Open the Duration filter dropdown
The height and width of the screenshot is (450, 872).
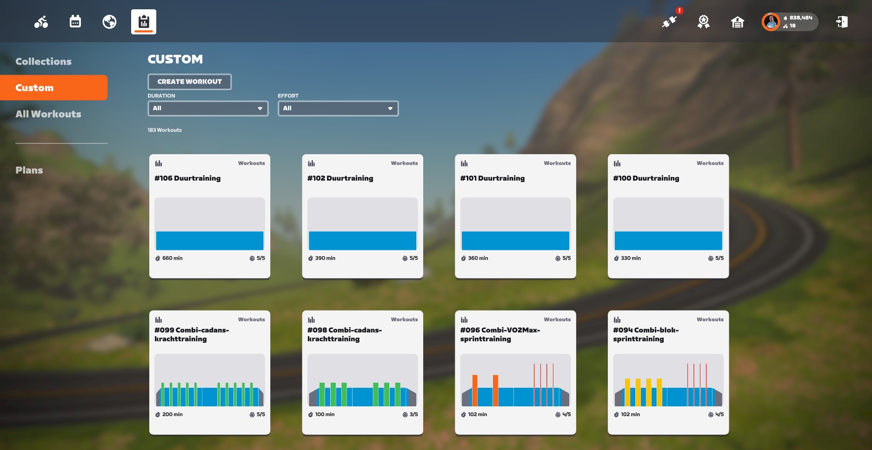pos(208,108)
